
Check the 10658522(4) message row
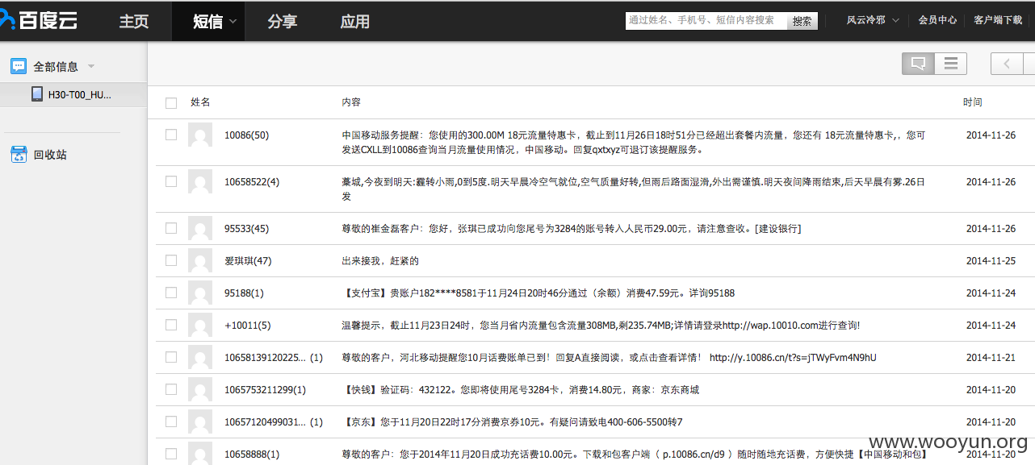[171, 181]
